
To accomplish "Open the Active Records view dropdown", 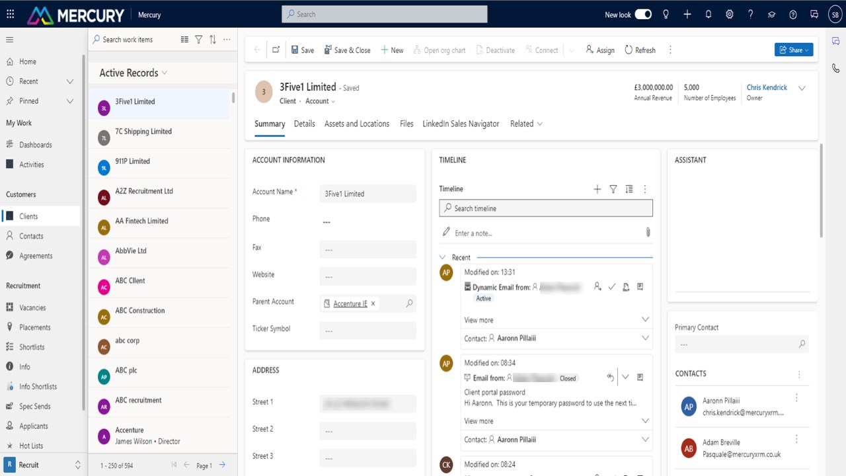I will [165, 73].
